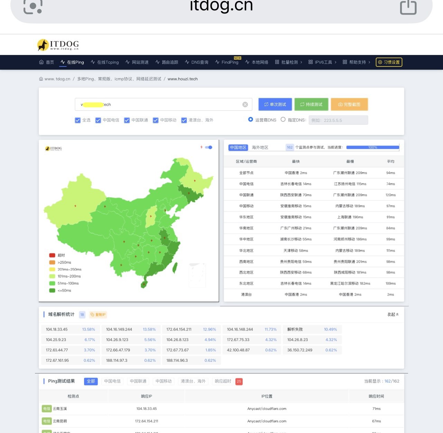
Task: Click the 持续测试 button
Action: coord(311,105)
